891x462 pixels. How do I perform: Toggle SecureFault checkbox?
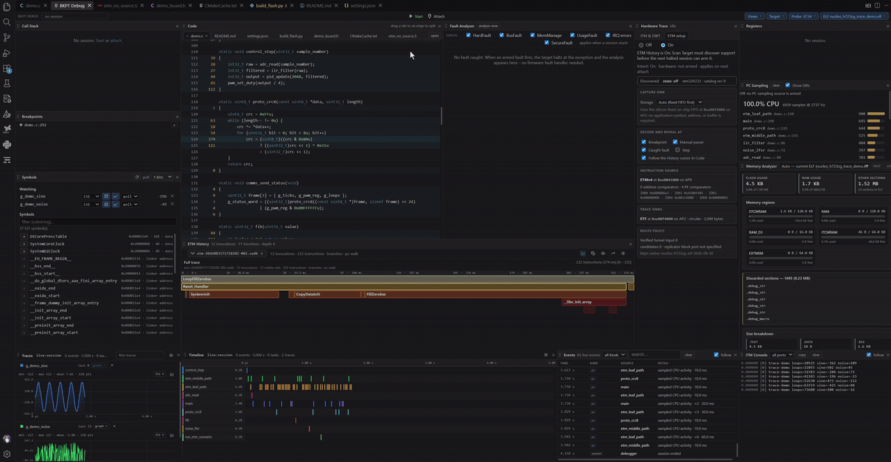pos(547,42)
